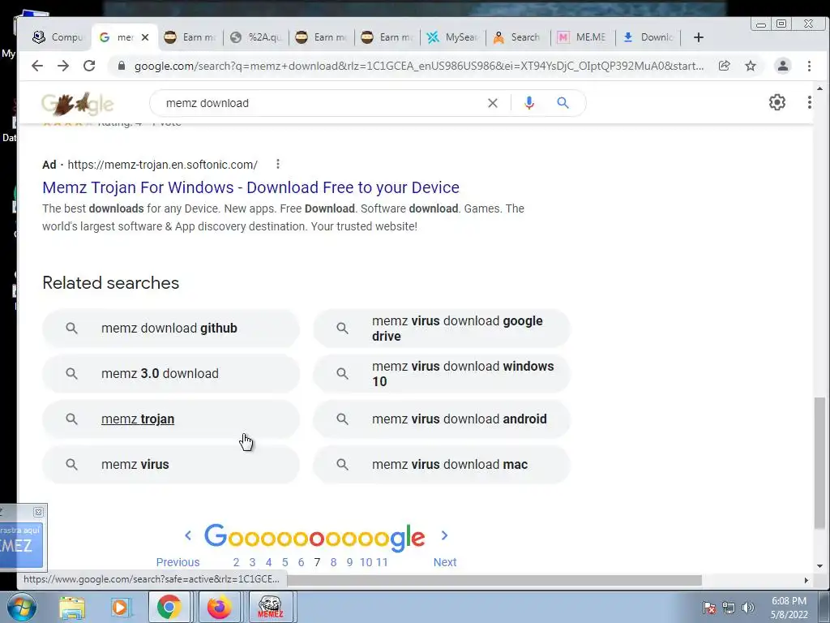Open the Action Center flag tray icon
The width and height of the screenshot is (830, 623).
click(x=709, y=608)
